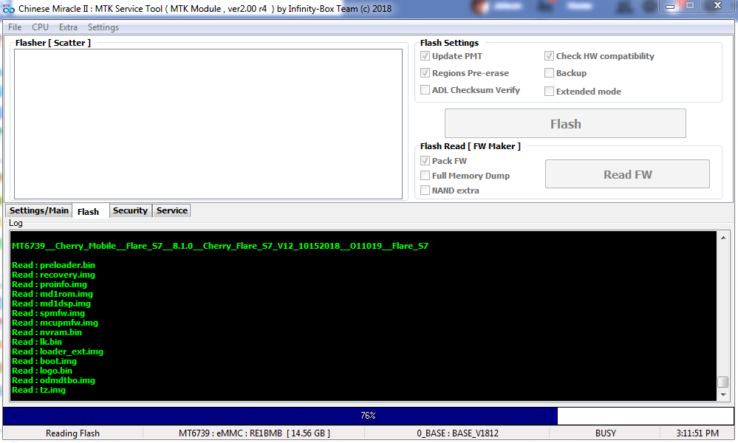Click 'Read : recovery.img' log line

(x=54, y=275)
